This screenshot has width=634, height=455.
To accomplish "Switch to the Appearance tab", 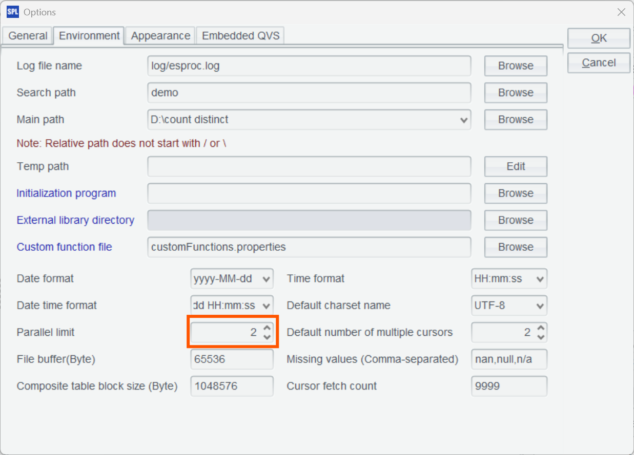I will click(x=160, y=35).
